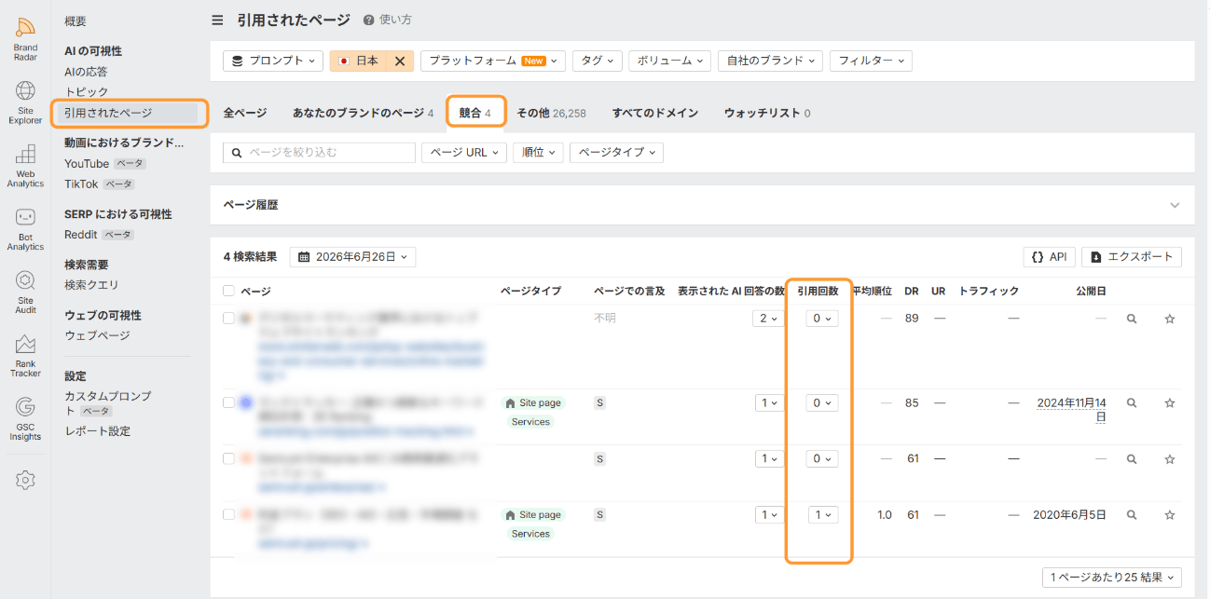Open Site Audit tool
1210x599 pixels.
[x=25, y=291]
